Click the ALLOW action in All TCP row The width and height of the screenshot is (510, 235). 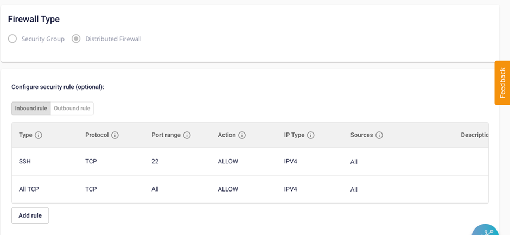[228, 189]
